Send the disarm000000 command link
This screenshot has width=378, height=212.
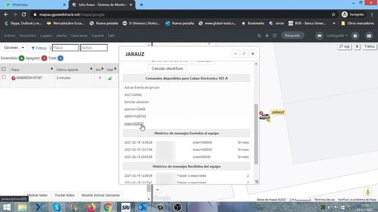coord(134,124)
